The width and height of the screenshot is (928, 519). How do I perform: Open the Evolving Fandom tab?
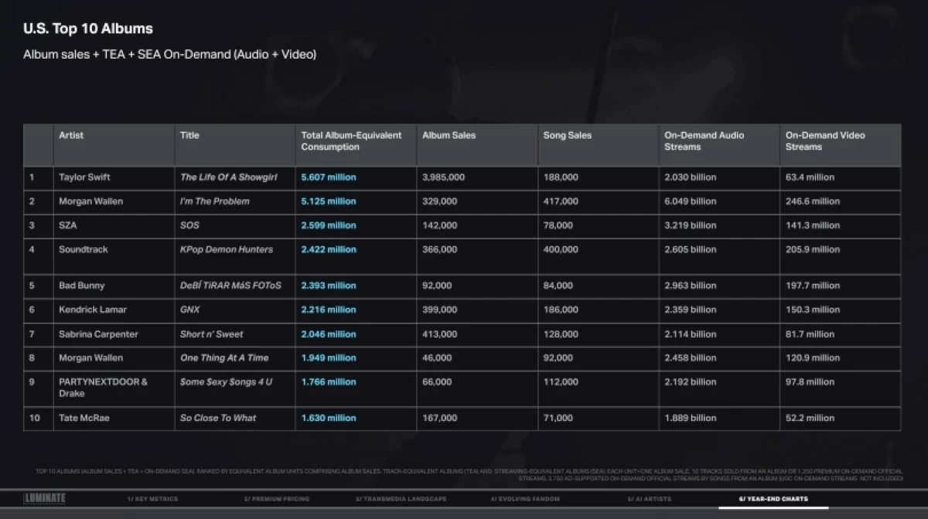525,499
